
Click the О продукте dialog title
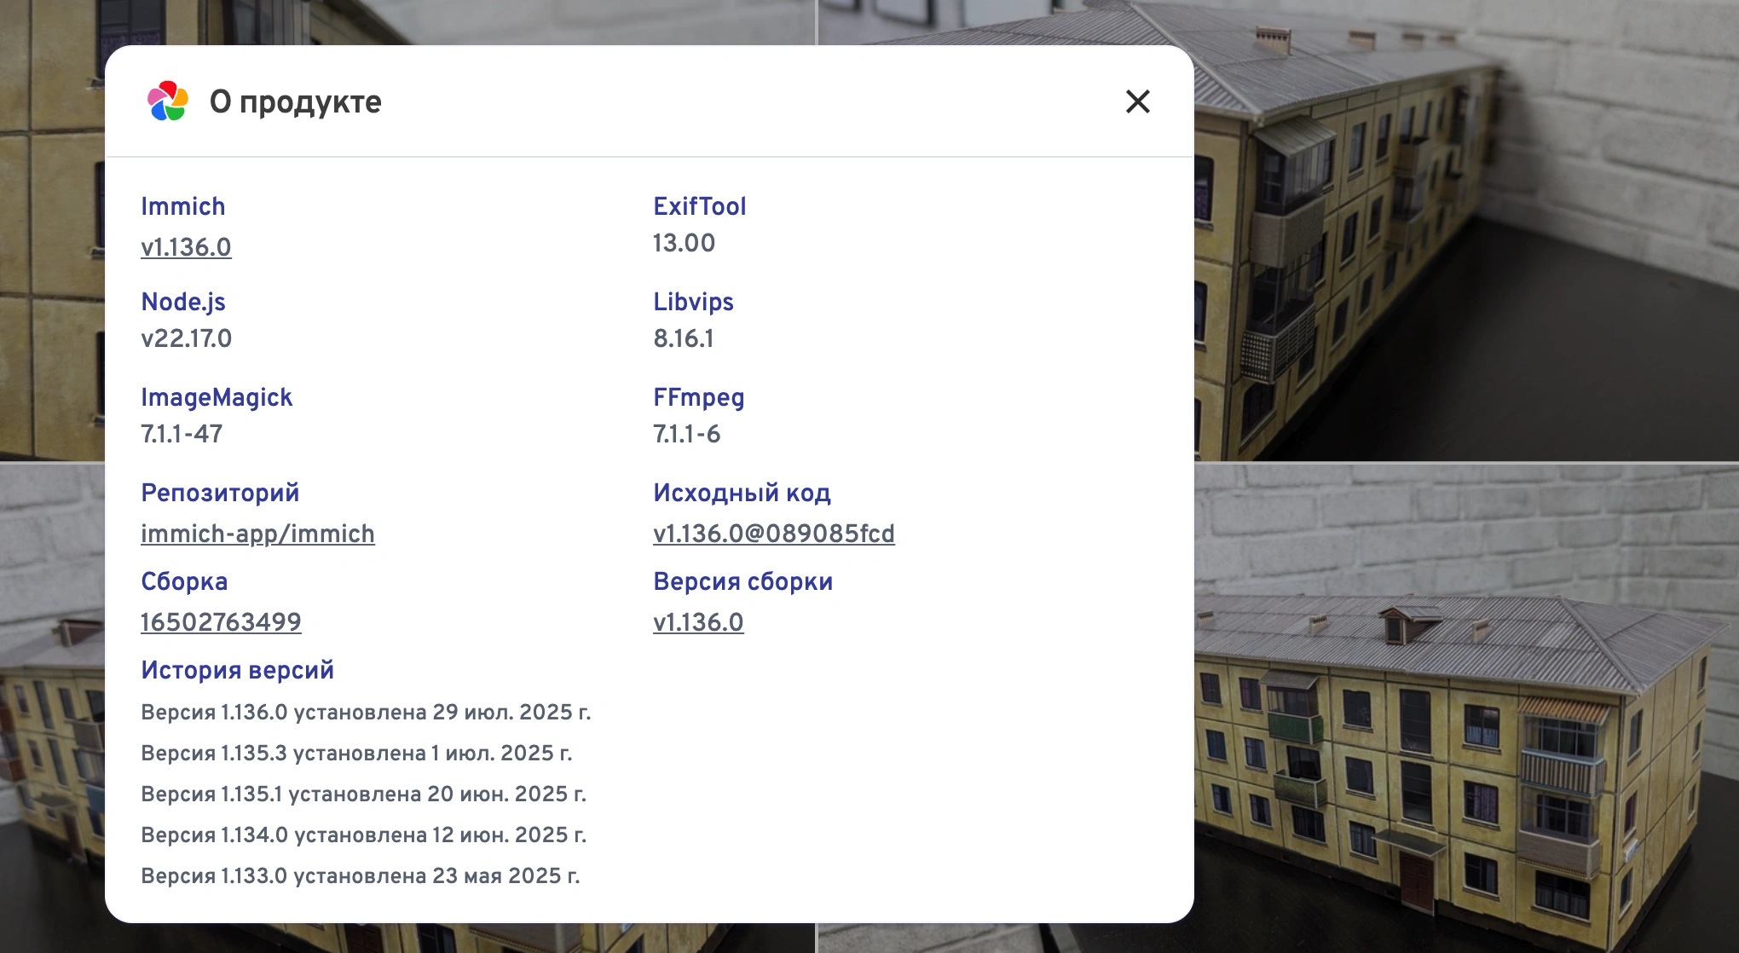295,101
